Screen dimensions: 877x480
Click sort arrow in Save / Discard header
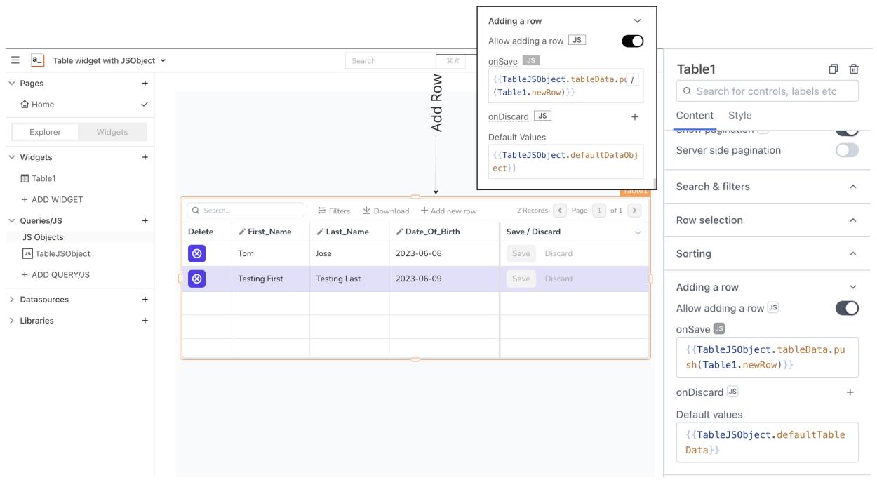(638, 232)
